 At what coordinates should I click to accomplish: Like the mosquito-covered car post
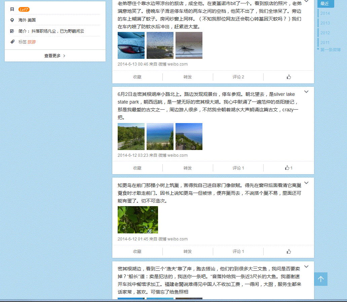tap(288, 77)
